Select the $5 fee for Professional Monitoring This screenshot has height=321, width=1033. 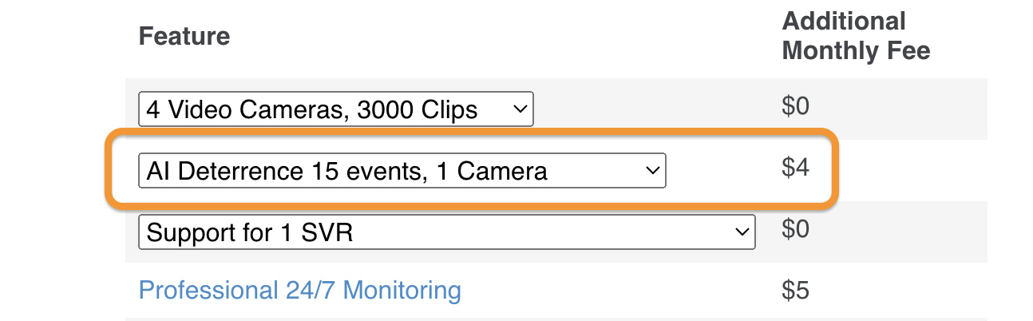[x=795, y=290]
